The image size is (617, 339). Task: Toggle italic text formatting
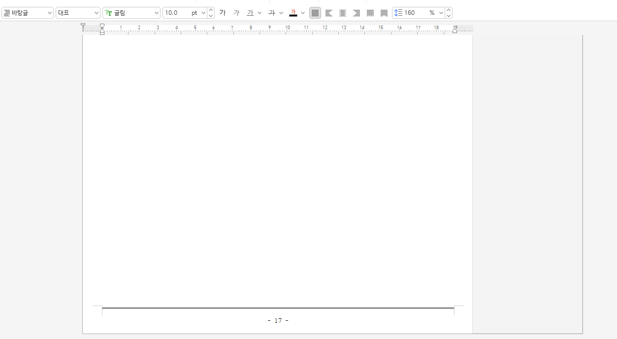[x=236, y=13]
